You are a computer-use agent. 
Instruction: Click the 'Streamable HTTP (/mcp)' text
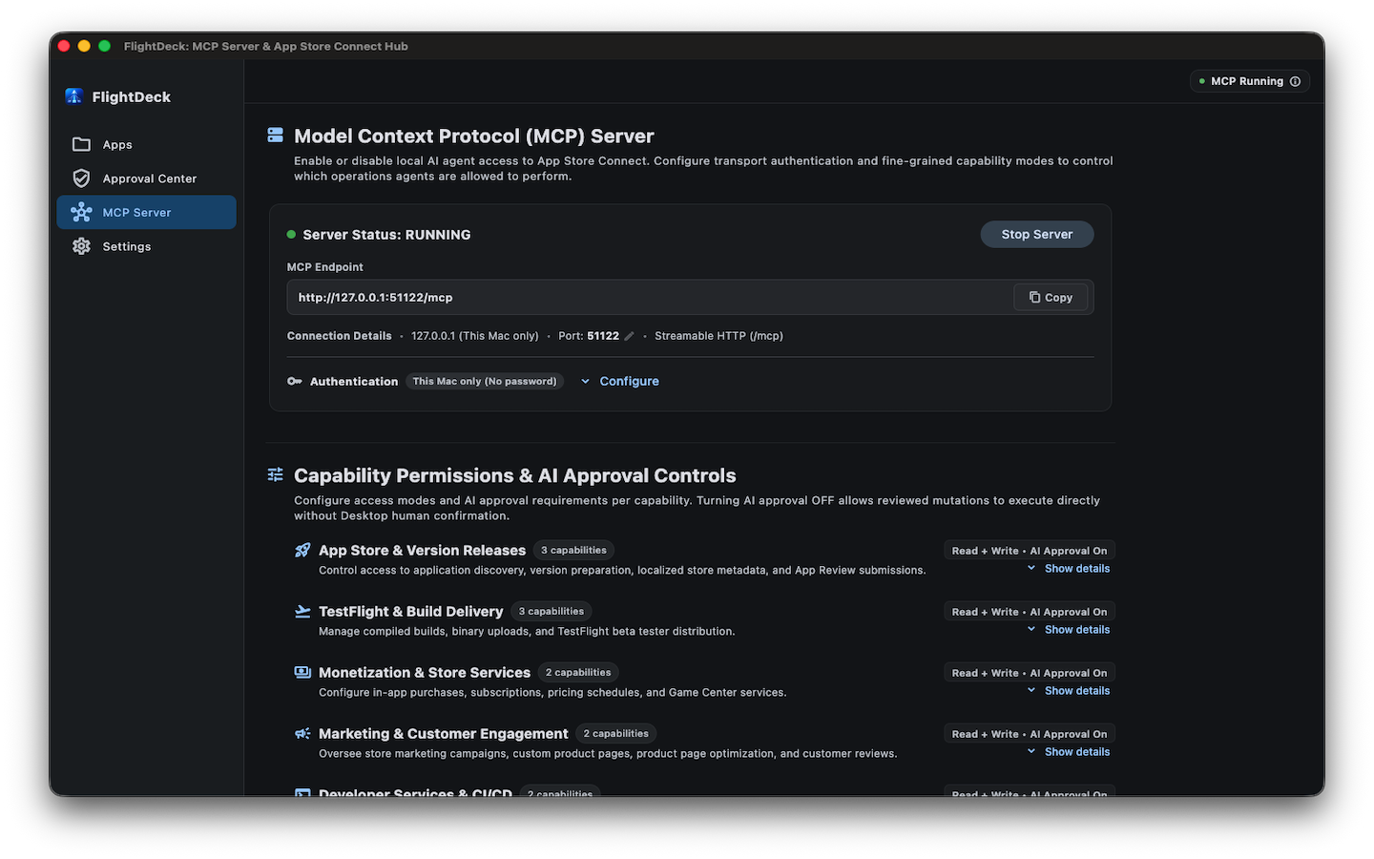coord(718,336)
